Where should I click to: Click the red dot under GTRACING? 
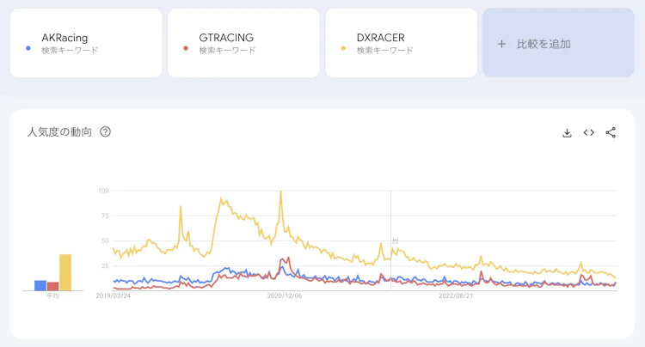187,49
